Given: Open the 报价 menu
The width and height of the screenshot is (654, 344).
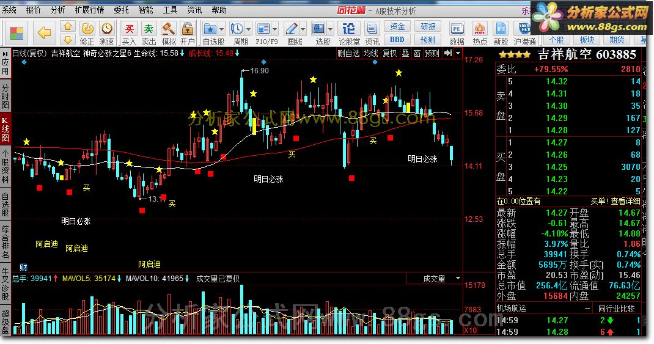Looking at the screenshot, I should click(x=34, y=10).
